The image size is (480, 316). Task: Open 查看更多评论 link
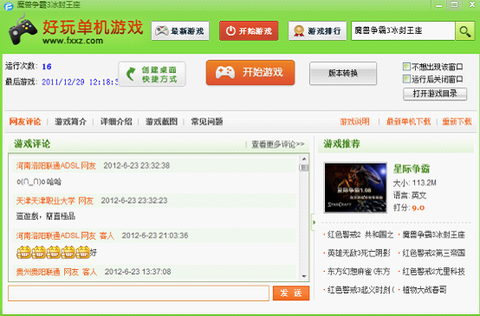[x=278, y=144]
